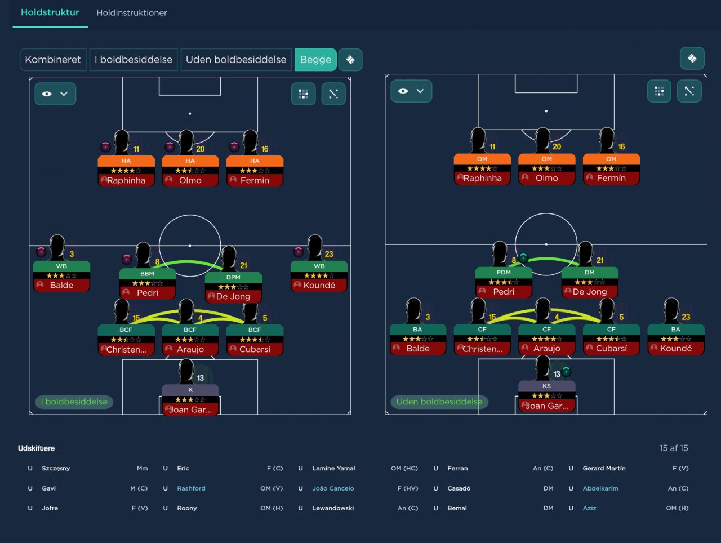Open Pedri's BBM role selector in possession
Screen dimensions: 721x543
point(148,273)
